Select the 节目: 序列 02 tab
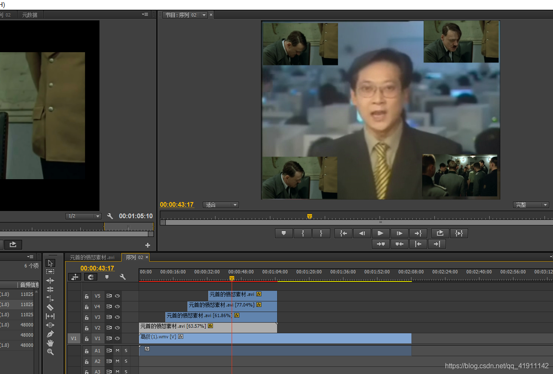The height and width of the screenshot is (374, 553). pyautogui.click(x=181, y=15)
